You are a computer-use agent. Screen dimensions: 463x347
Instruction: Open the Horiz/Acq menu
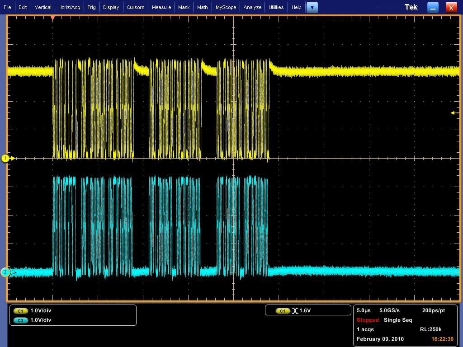(69, 7)
